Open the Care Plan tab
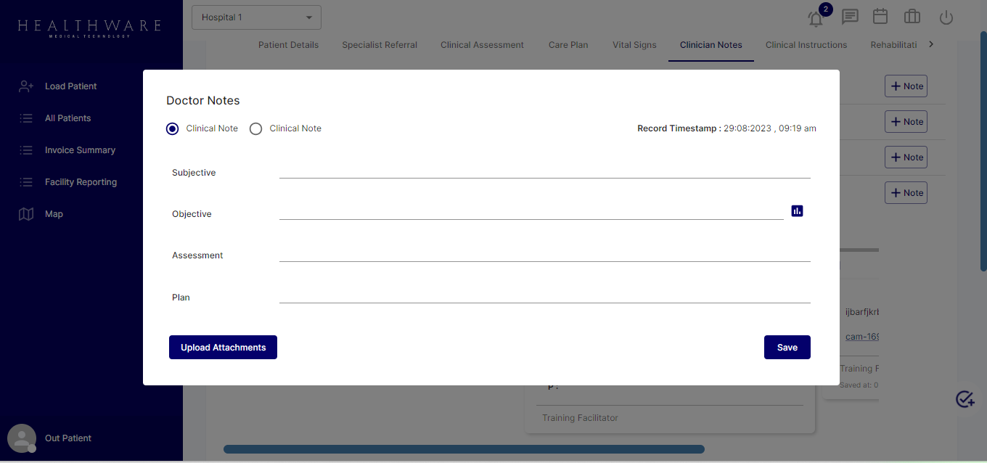The height and width of the screenshot is (463, 987). 568,45
